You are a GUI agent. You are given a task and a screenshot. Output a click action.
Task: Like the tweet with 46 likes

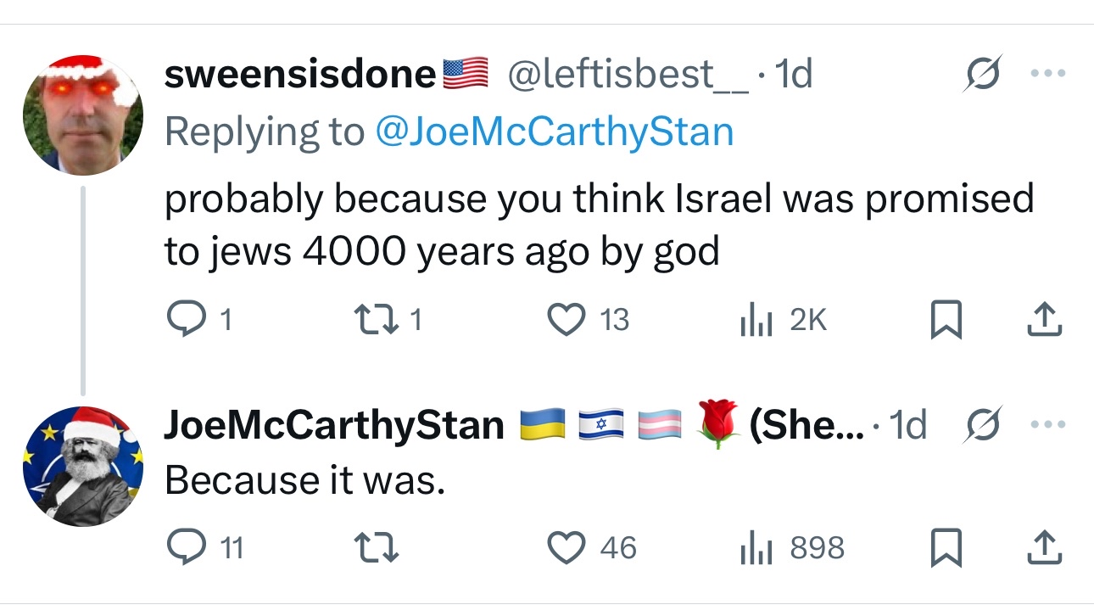(567, 547)
